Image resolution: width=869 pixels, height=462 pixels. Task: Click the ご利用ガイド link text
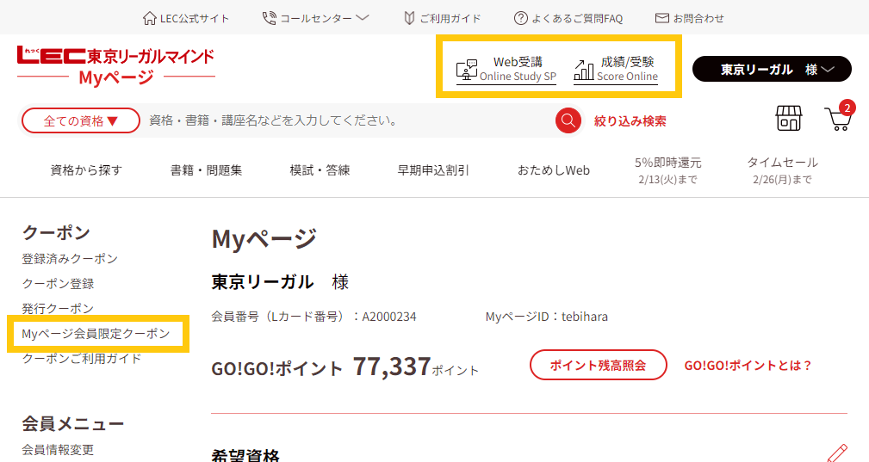(450, 18)
